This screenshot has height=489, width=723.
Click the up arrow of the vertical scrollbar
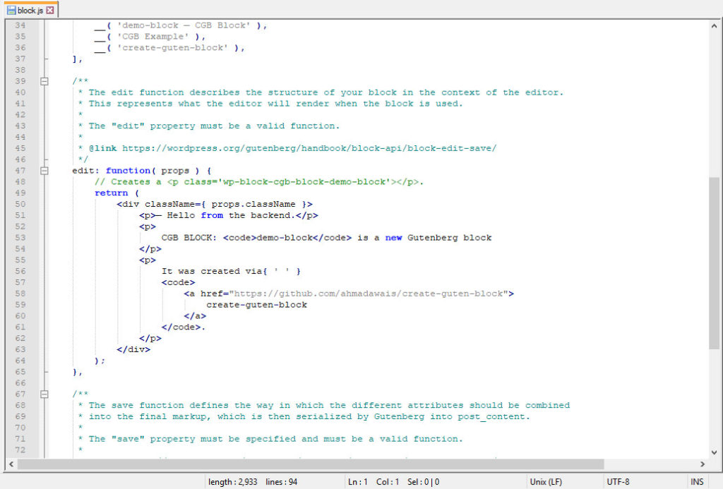click(712, 25)
